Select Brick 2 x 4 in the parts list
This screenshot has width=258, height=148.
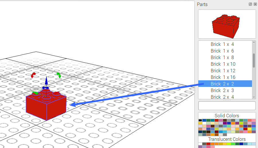tap(225, 97)
